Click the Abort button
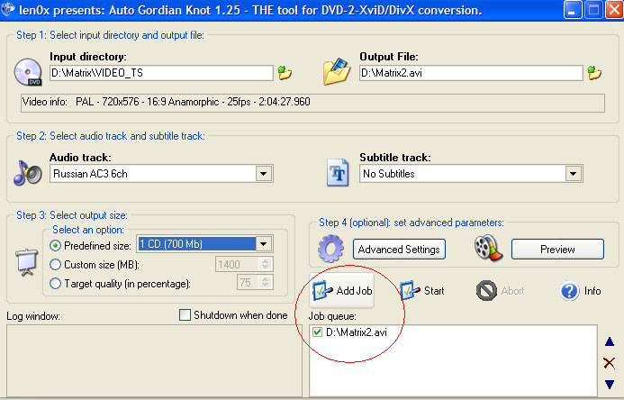Image resolution: width=624 pixels, height=400 pixels. (501, 291)
